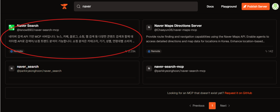Viewport: 280px width, 112px height.
Task: Click @Chaeyun06/naver-maps-mcp handle
Action: point(175,30)
